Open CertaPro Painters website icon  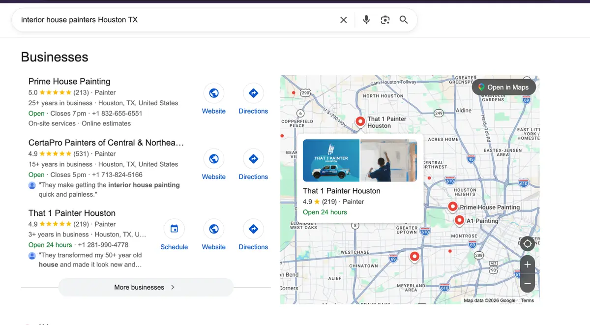[214, 158]
